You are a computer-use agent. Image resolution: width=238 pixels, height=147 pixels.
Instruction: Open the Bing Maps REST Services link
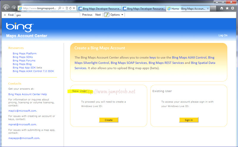coord(166,63)
